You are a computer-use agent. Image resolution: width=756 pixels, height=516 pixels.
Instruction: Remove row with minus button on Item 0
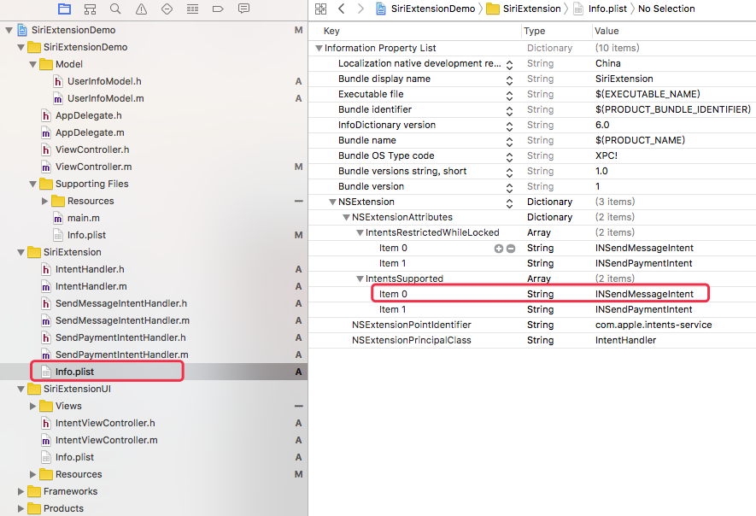pyautogui.click(x=511, y=248)
